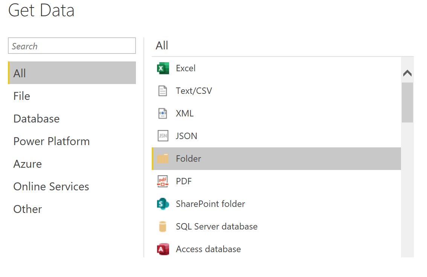Choose the Excel data source label
Image resolution: width=427 pixels, height=277 pixels.
(x=186, y=68)
